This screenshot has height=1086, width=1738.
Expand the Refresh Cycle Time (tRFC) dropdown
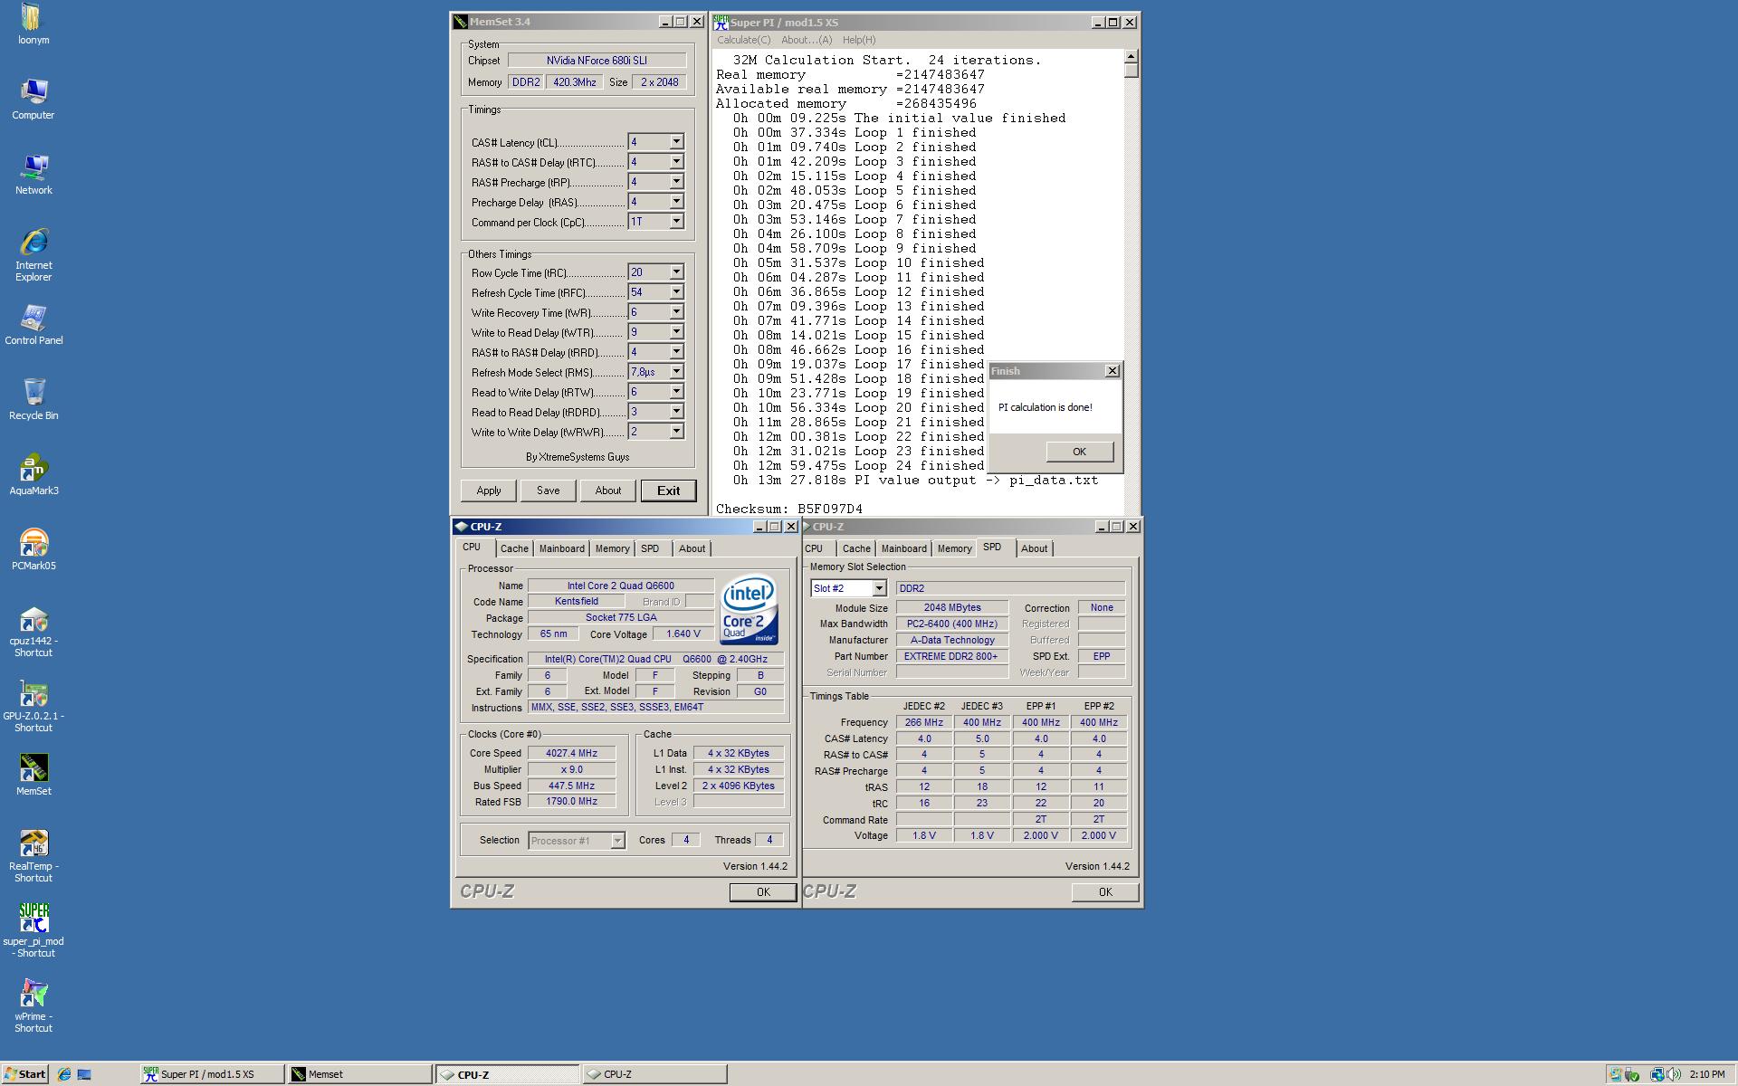[676, 292]
